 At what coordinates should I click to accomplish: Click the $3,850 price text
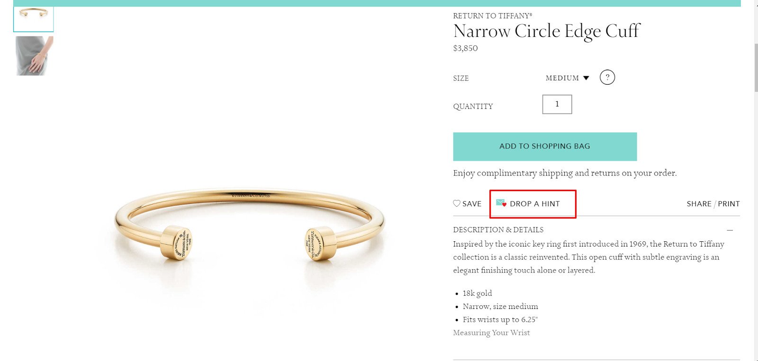[465, 48]
